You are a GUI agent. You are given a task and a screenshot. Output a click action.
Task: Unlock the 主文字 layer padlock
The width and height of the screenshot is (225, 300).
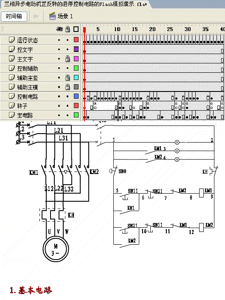67,59
